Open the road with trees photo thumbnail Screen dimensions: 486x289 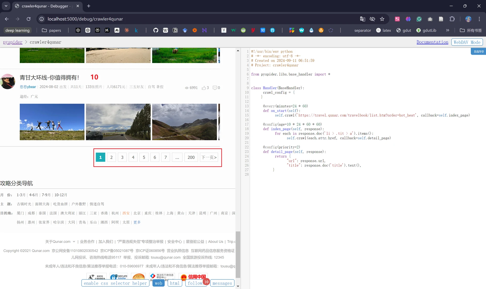[118, 122]
